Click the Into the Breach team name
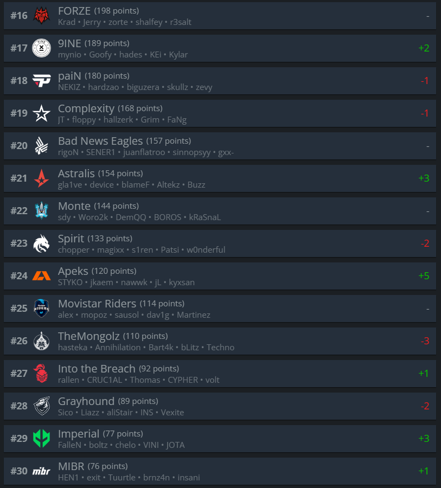The height and width of the screenshot is (488, 441). (97, 369)
